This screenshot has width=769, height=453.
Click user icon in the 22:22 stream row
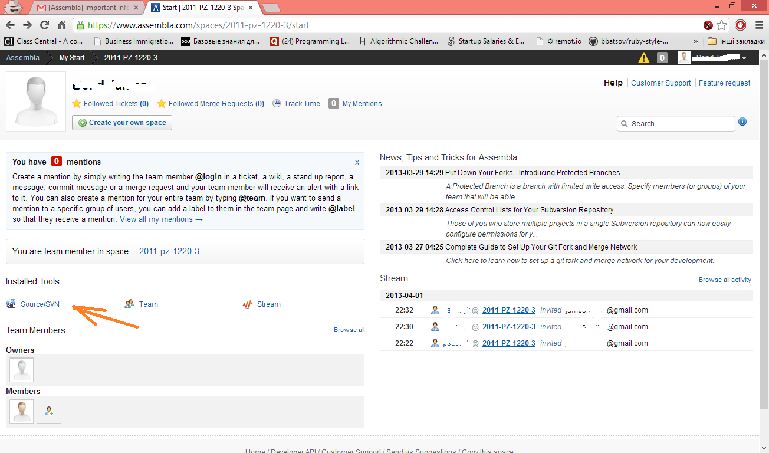(x=435, y=343)
